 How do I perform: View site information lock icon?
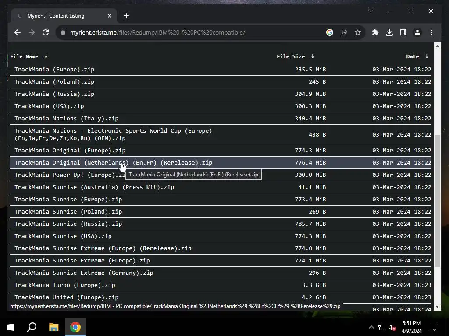pyautogui.click(x=63, y=32)
